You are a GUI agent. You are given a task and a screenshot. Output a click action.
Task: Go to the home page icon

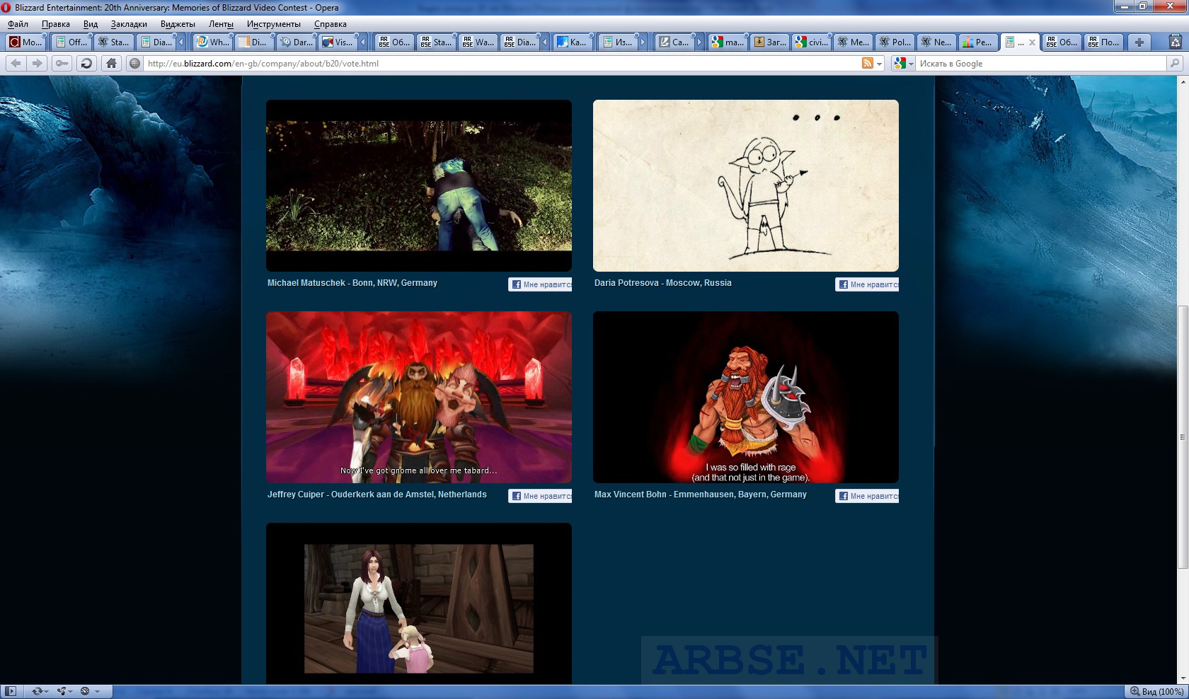[x=111, y=63]
